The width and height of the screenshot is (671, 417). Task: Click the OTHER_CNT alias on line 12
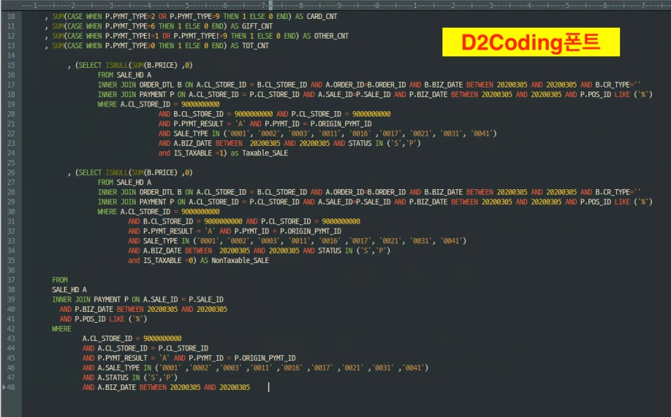pyautogui.click(x=331, y=36)
